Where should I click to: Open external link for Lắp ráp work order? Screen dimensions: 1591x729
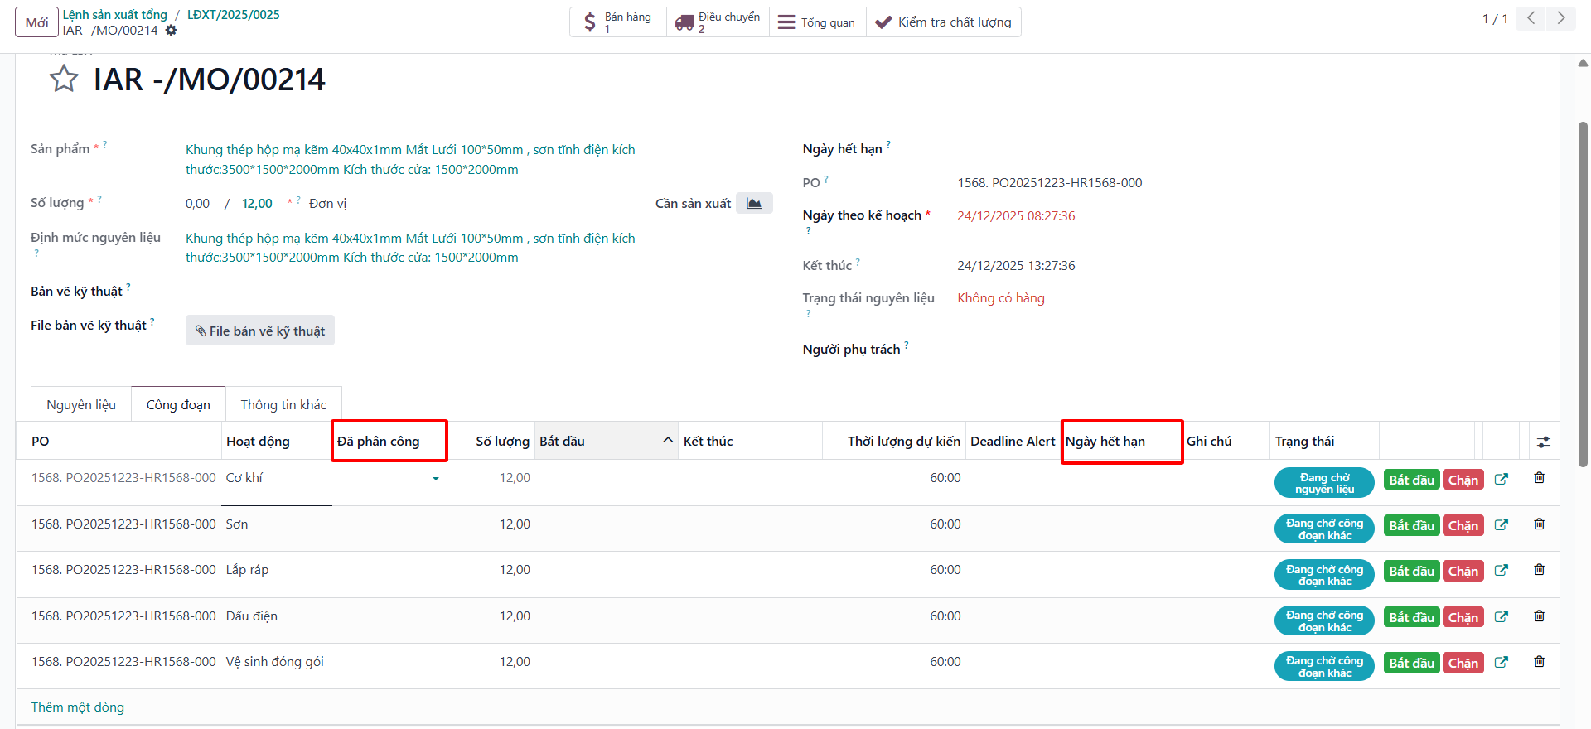coord(1501,570)
